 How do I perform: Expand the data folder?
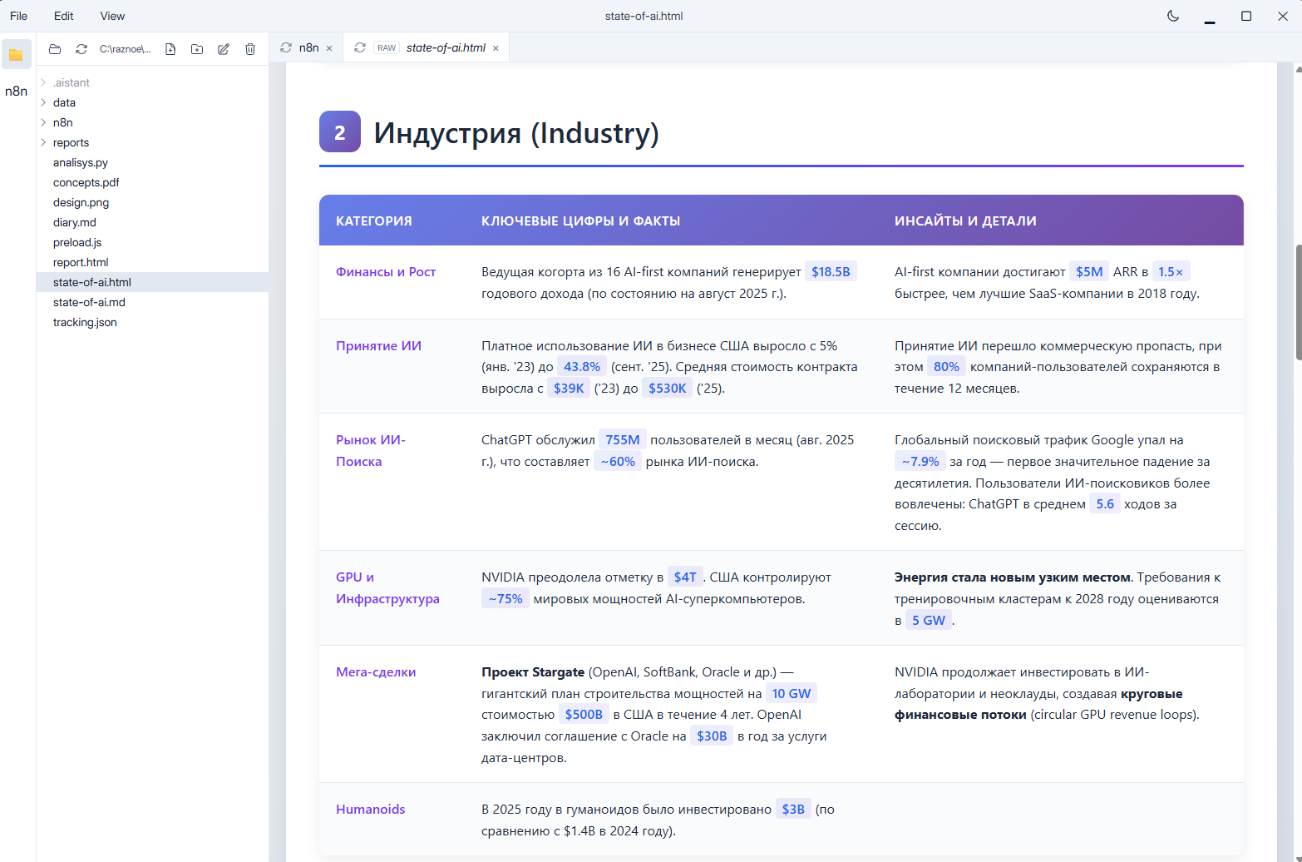(x=43, y=102)
